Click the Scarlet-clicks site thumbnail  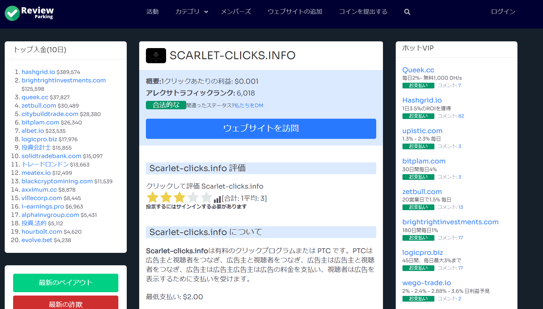tap(156, 55)
